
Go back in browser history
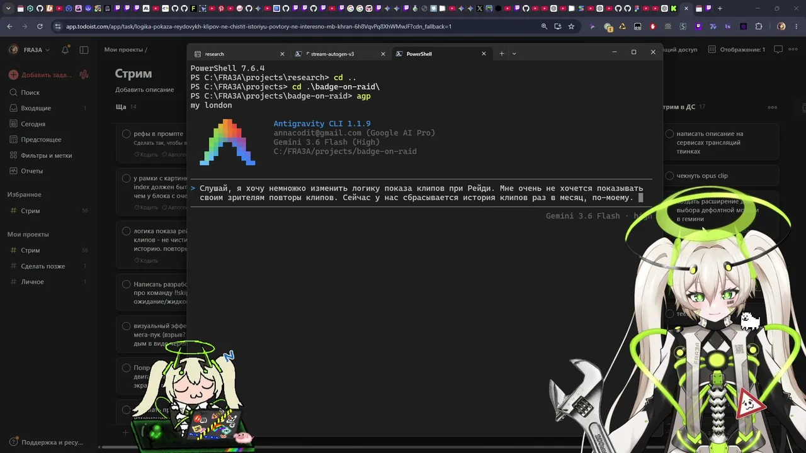coord(9,26)
